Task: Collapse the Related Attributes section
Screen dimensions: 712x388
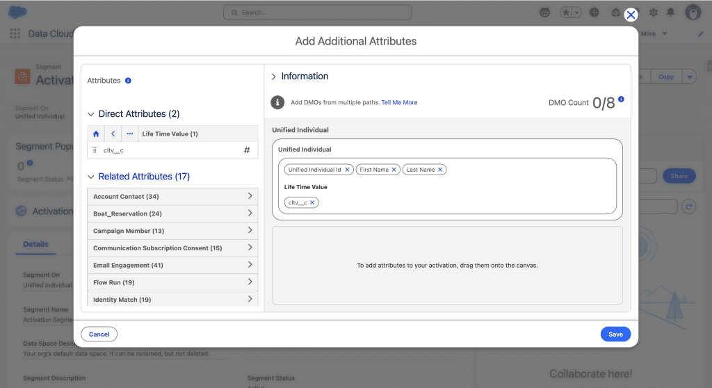Action: pyautogui.click(x=91, y=177)
